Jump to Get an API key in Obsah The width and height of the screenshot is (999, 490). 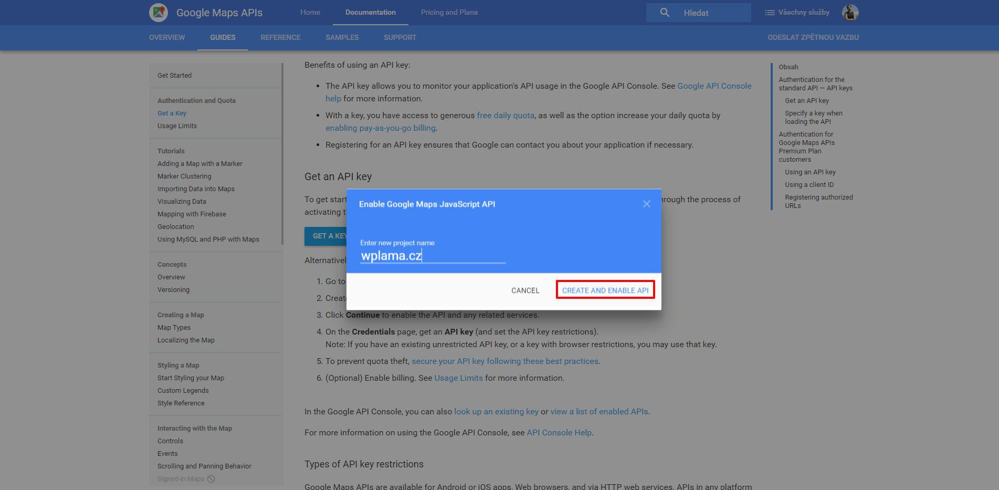point(807,100)
